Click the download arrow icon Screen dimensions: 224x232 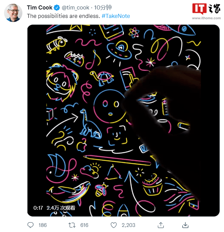[x=185, y=225]
